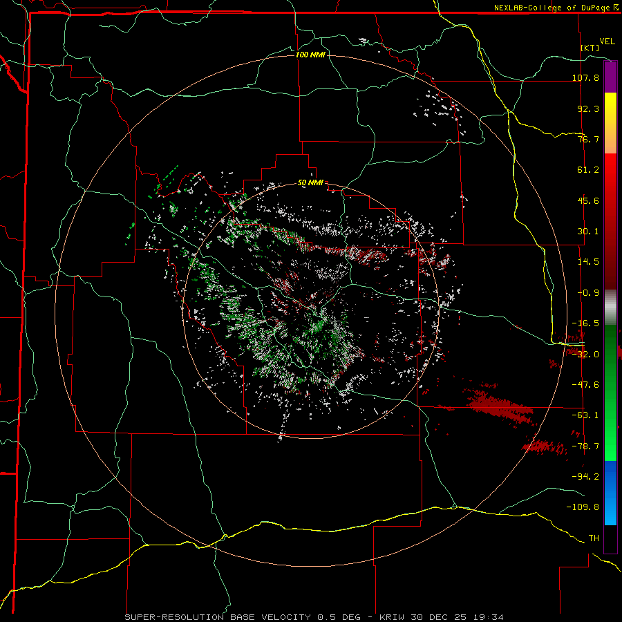
Task: Click the -47.6 velocity scale value
Action: click(585, 385)
